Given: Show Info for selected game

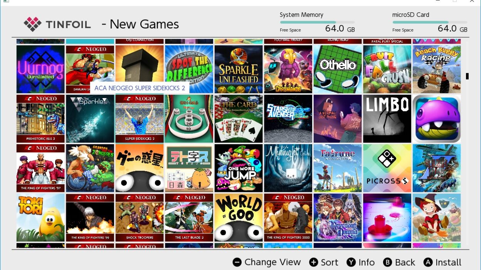Looking at the screenshot, I should (360, 262).
